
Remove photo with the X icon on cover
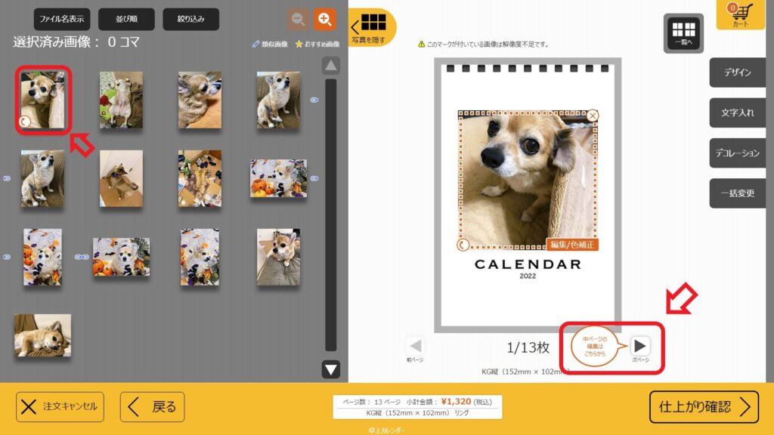[x=593, y=116]
